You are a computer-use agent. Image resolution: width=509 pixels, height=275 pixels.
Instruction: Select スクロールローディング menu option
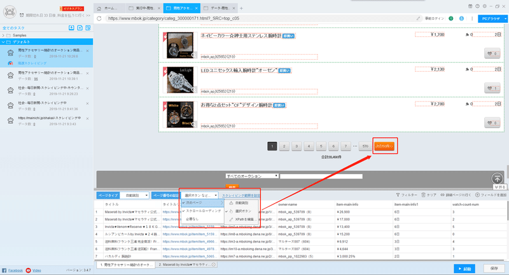click(x=202, y=211)
